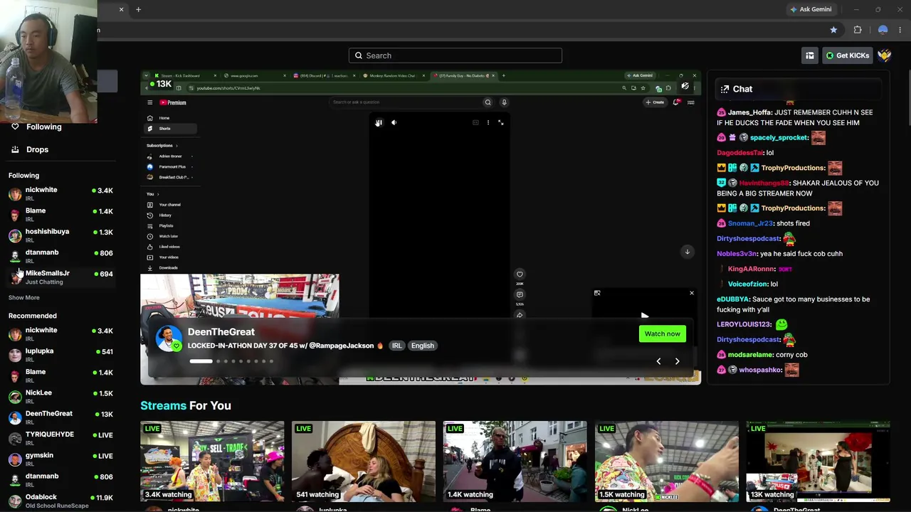Open the Ask Gemini button
Screen dimensions: 911x512
[811, 9]
